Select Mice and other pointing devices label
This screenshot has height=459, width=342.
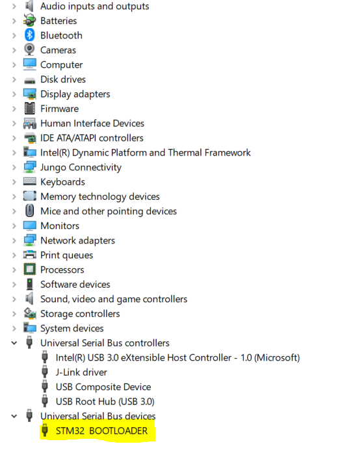109,211
